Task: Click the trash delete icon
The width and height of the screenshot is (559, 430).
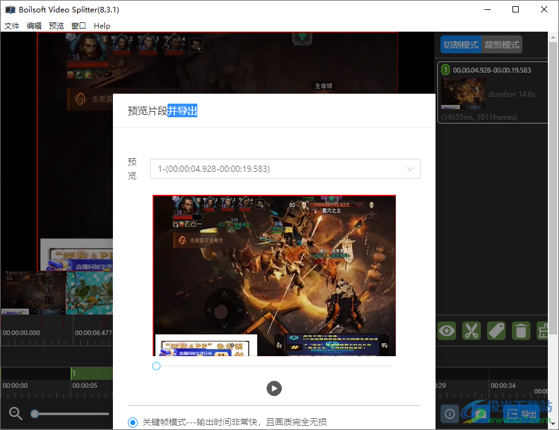Action: (521, 331)
